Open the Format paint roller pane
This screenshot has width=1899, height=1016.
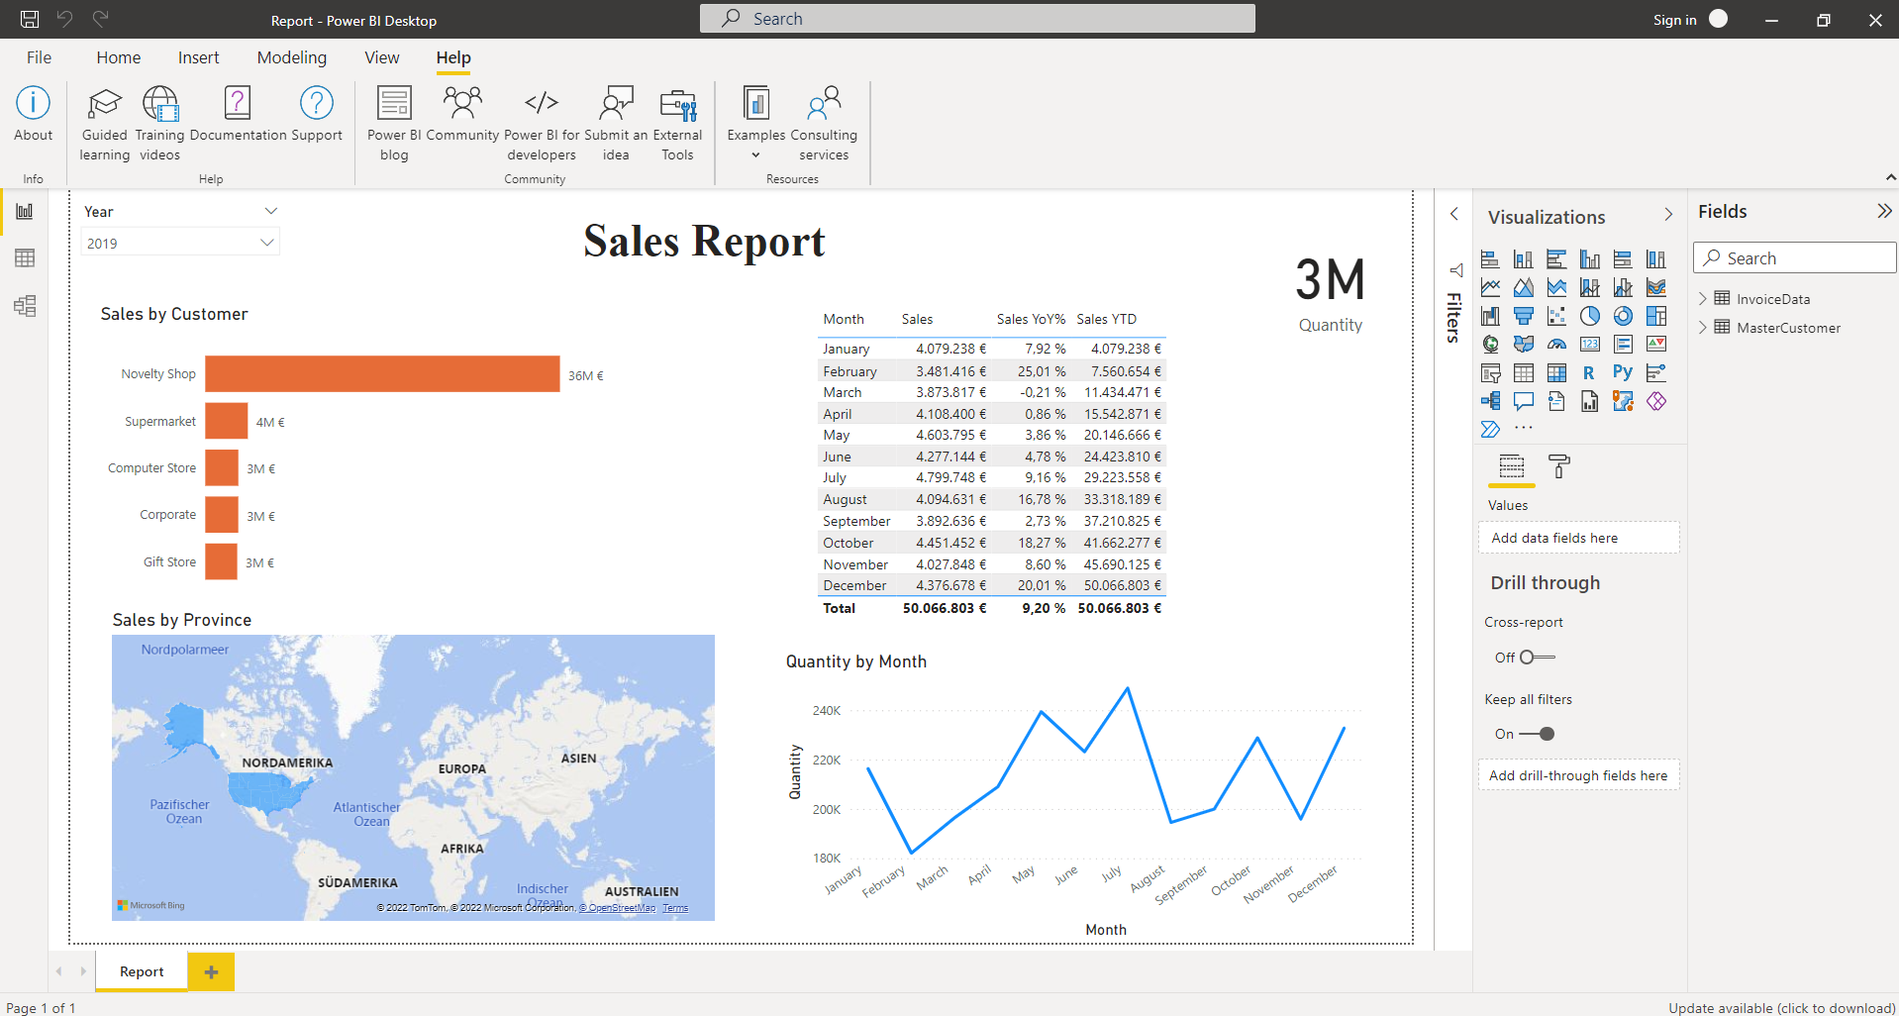[x=1559, y=466]
